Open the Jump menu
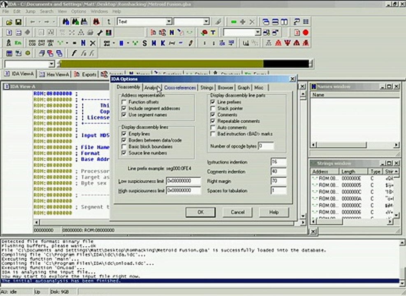 tap(30, 12)
